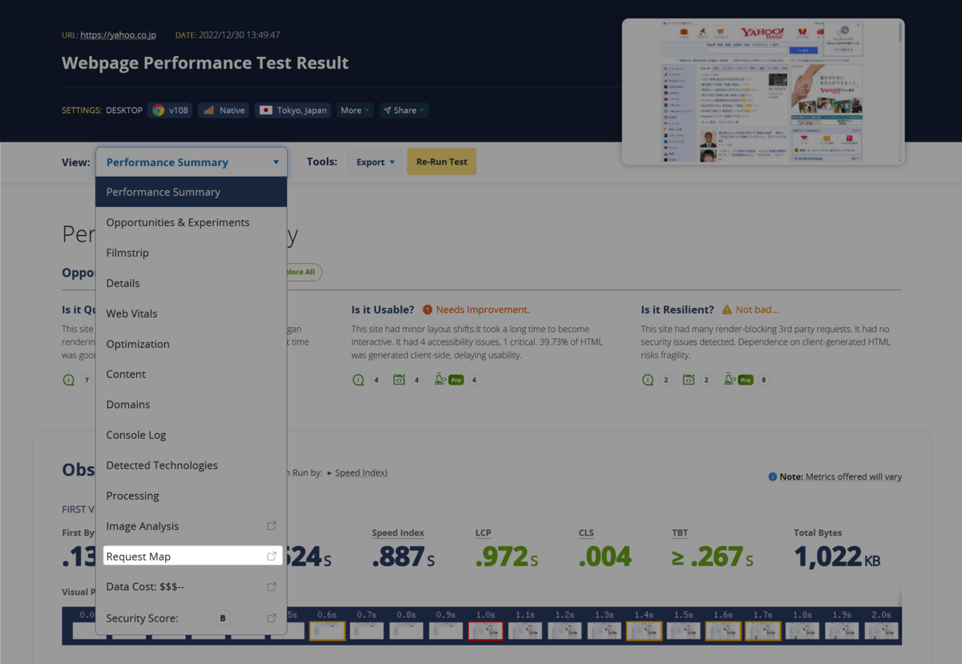Collapse the Performance Summary view dropdown
The image size is (962, 664).
(x=192, y=162)
